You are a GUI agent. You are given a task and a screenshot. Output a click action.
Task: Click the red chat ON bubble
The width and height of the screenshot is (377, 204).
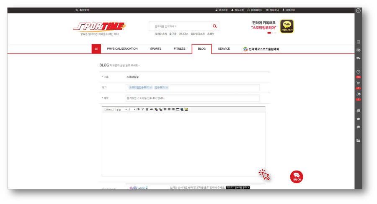pos(296,176)
